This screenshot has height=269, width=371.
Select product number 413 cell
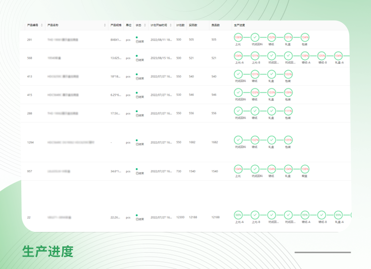(30, 77)
